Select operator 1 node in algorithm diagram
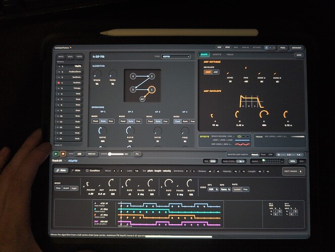Viewport: 335px width, 252px height. 152,90
